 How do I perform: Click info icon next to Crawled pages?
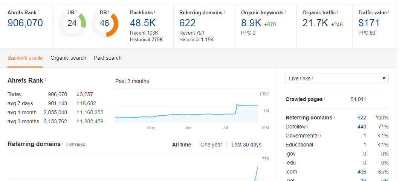coord(325,99)
